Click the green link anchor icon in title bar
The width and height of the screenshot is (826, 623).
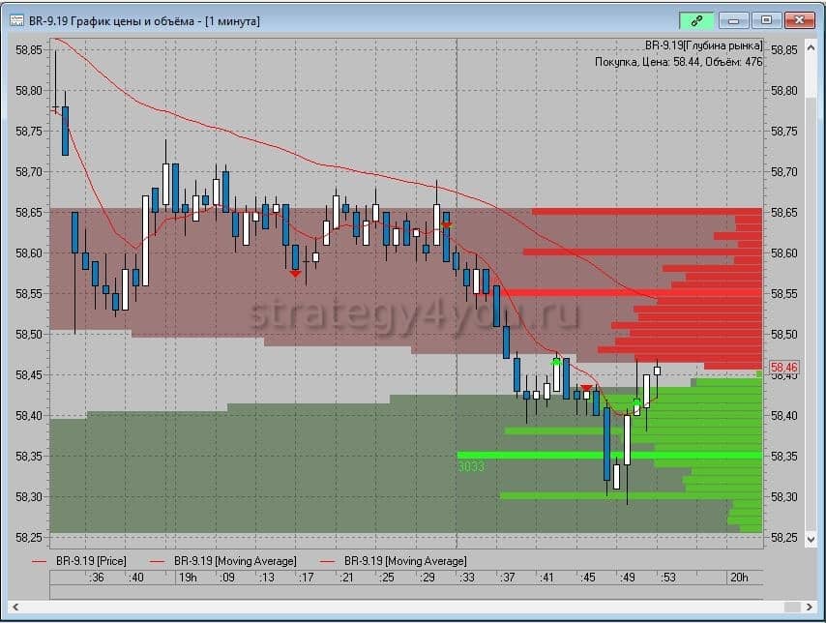pyautogui.click(x=697, y=19)
